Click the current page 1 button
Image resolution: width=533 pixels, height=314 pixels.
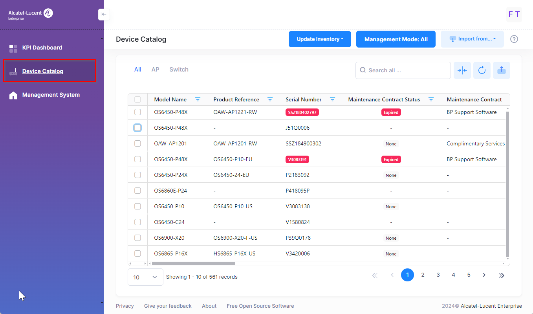407,275
